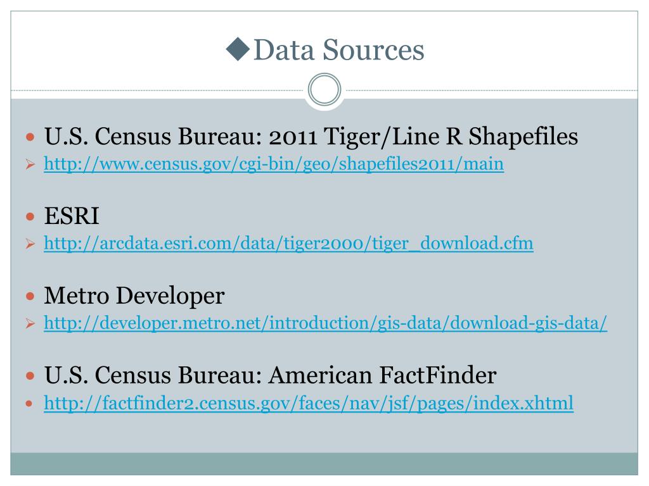Click the teal footer bar
The height and width of the screenshot is (486, 649).
point(324,464)
